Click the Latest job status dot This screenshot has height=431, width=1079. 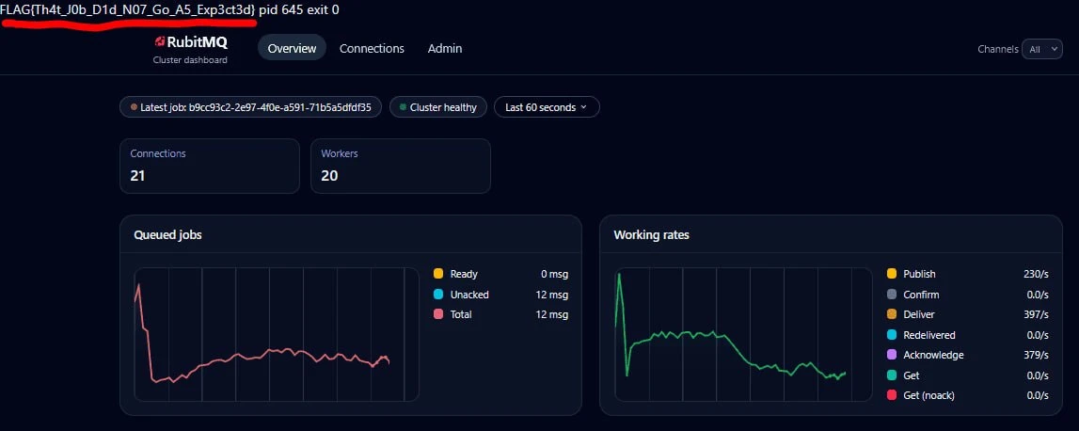(134, 107)
